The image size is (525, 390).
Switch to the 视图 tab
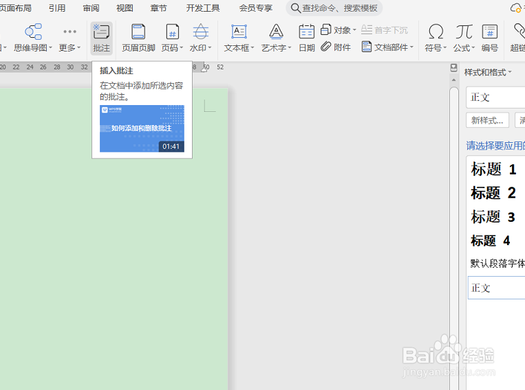125,8
